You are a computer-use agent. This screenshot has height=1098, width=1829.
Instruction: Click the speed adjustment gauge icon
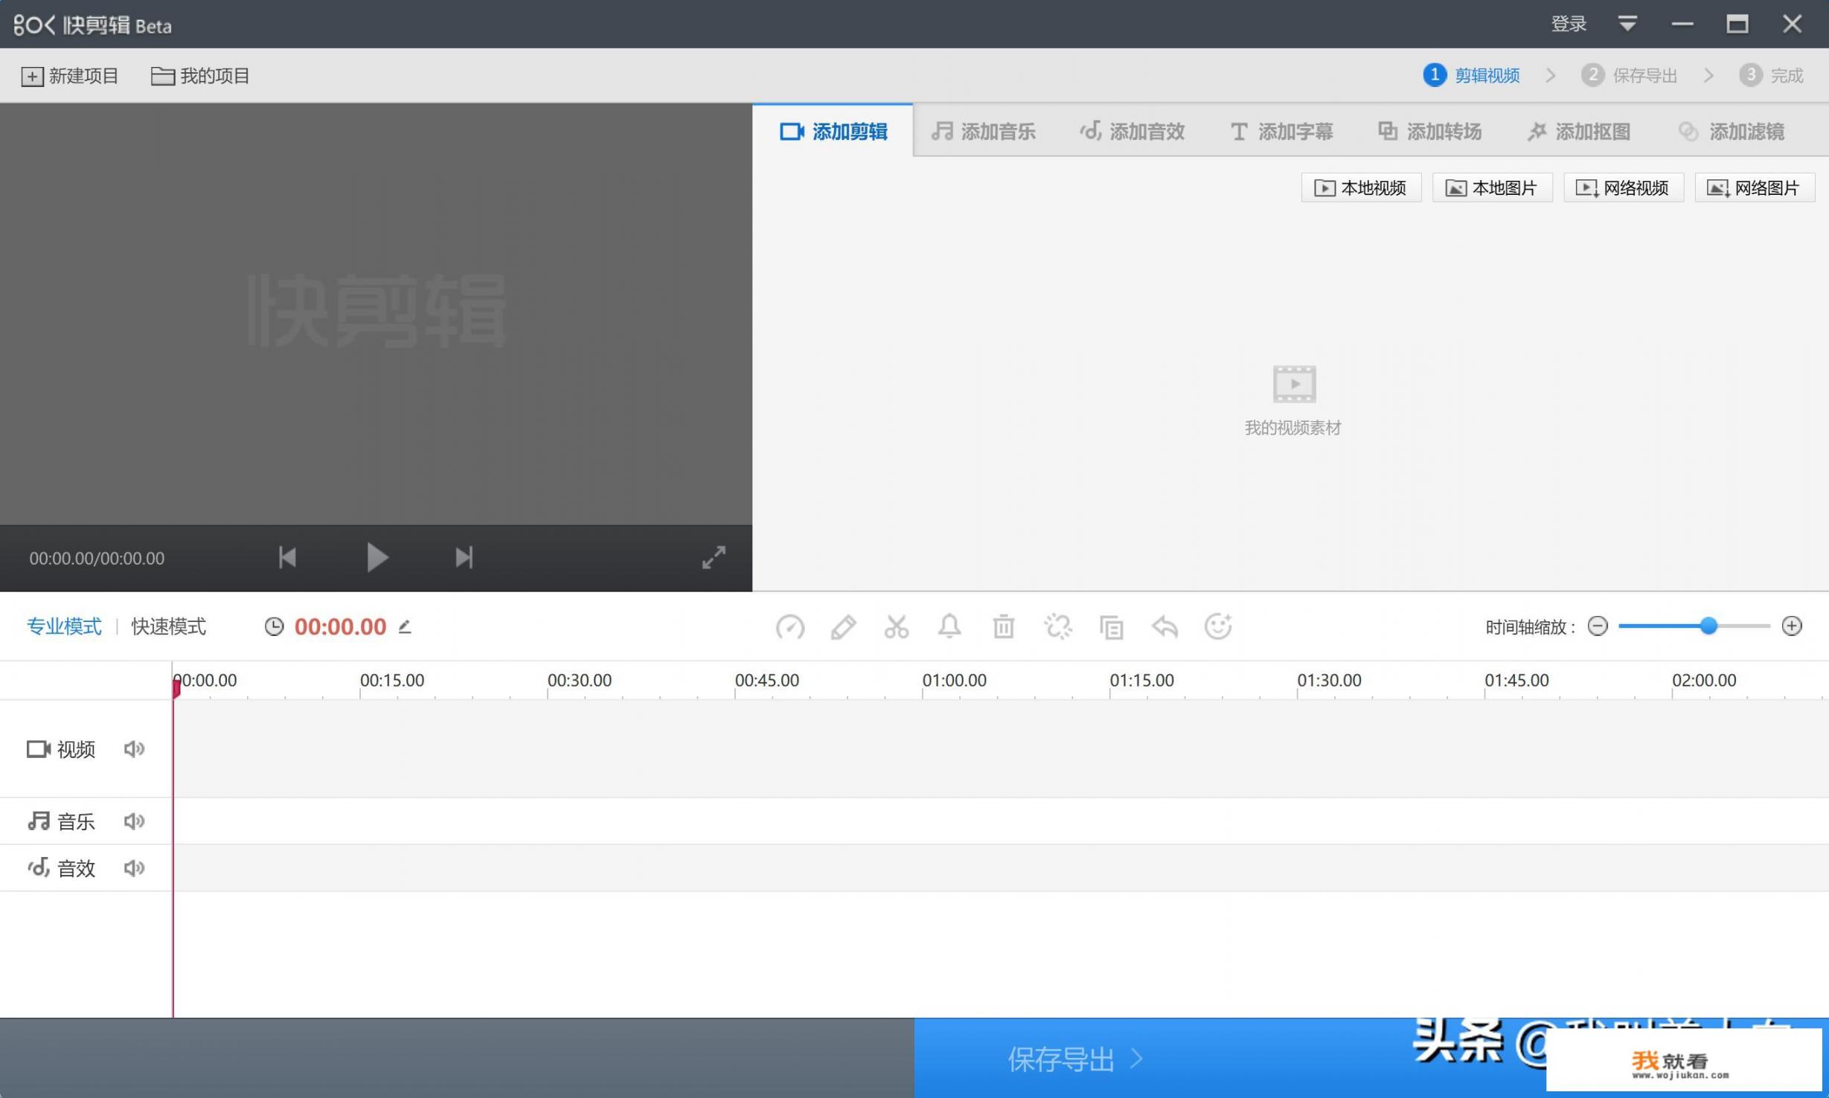(789, 627)
